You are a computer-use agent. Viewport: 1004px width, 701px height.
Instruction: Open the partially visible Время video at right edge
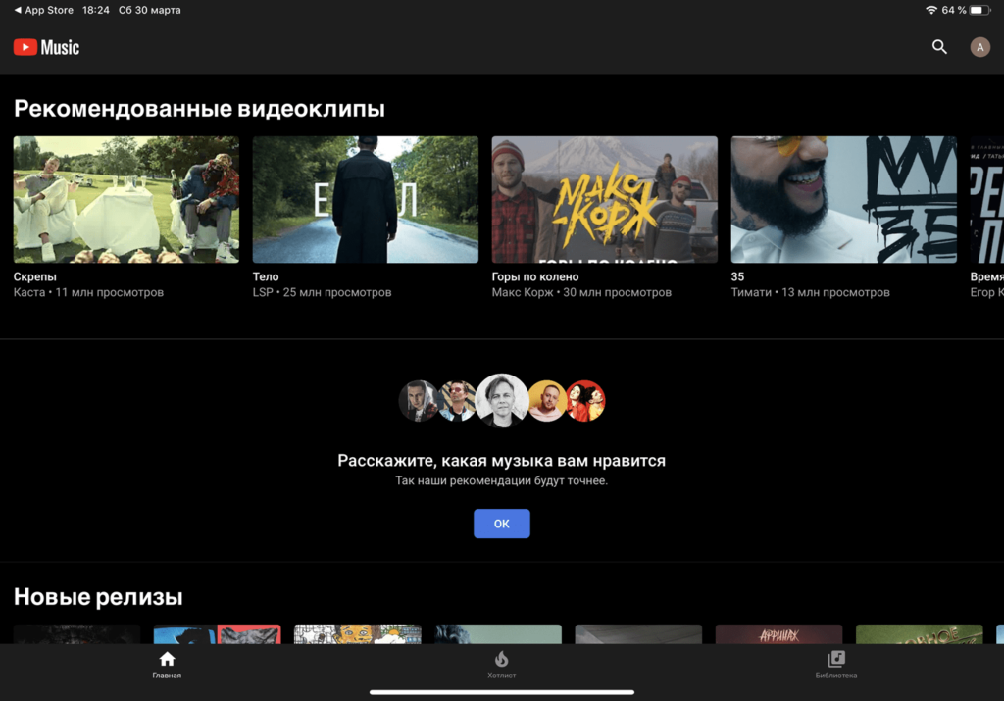pos(986,199)
